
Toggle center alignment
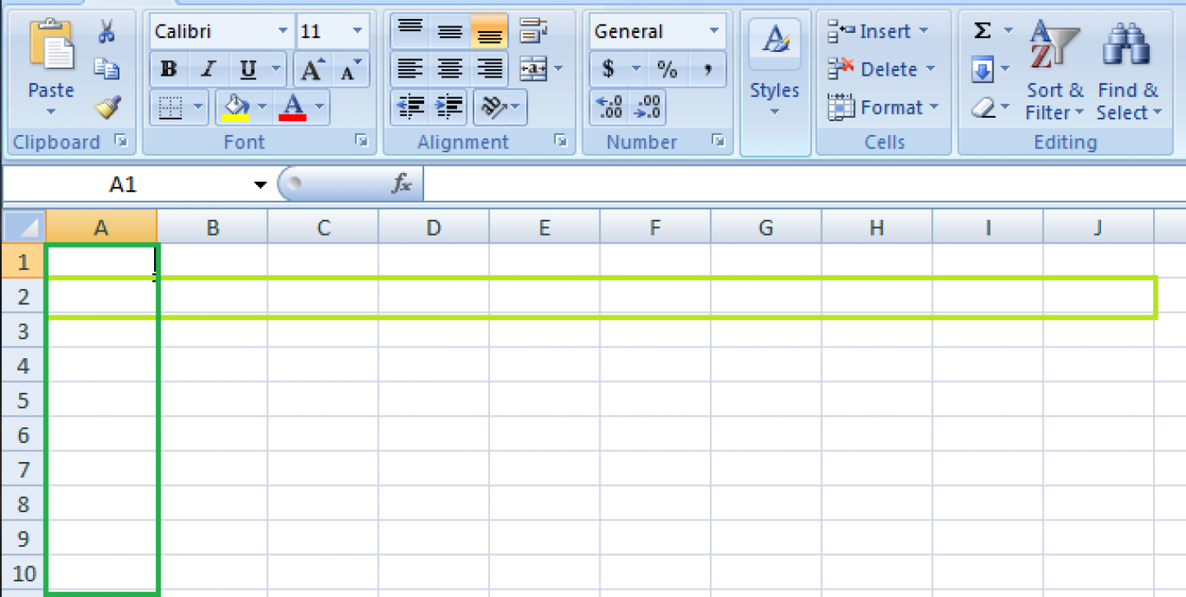coord(449,69)
